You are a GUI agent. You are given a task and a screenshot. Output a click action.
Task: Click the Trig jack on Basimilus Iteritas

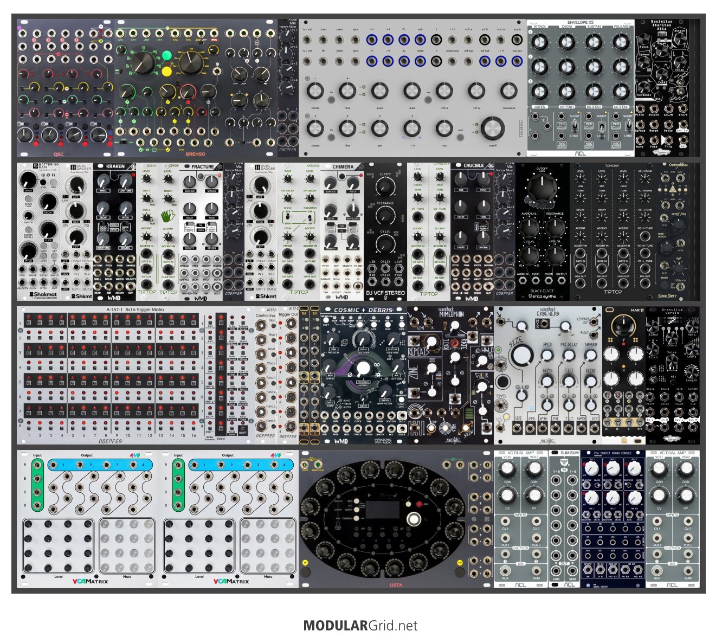[x=668, y=140]
